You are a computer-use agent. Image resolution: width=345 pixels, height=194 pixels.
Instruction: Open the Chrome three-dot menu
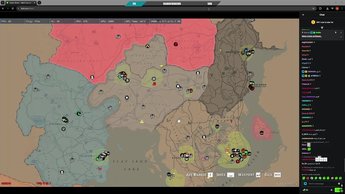[342, 8]
